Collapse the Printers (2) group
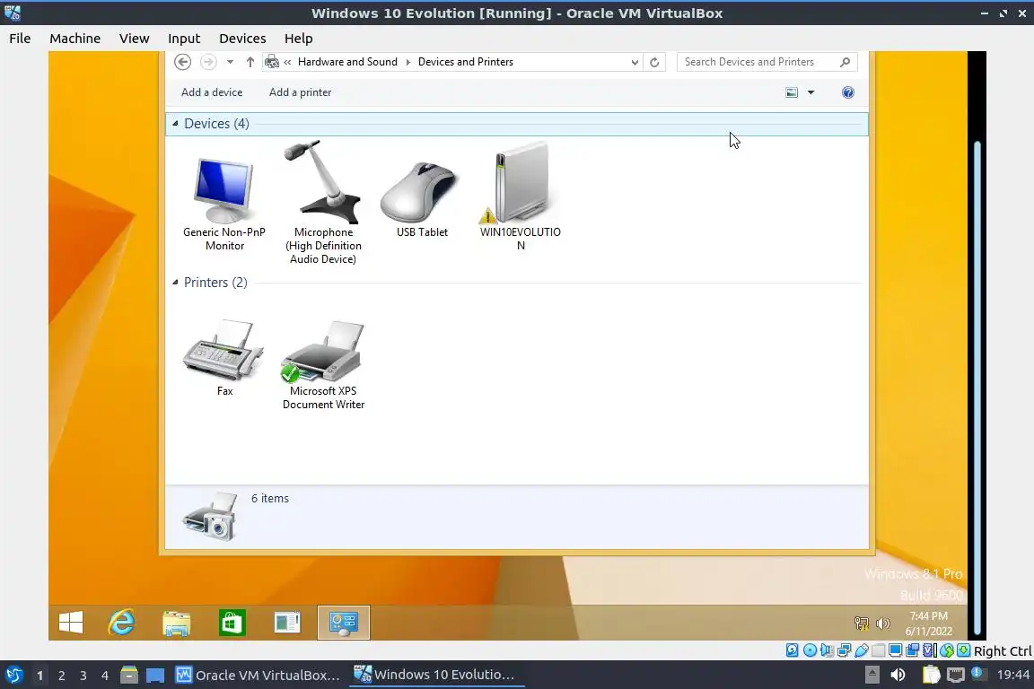Viewport: 1034px width, 689px height. (x=175, y=283)
